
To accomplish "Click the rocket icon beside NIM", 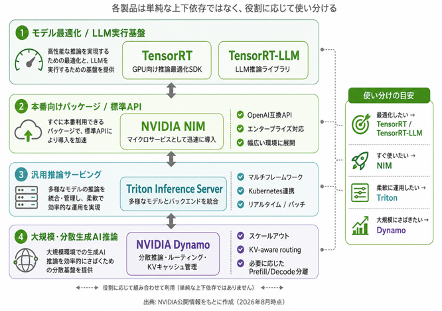I will click(360, 161).
